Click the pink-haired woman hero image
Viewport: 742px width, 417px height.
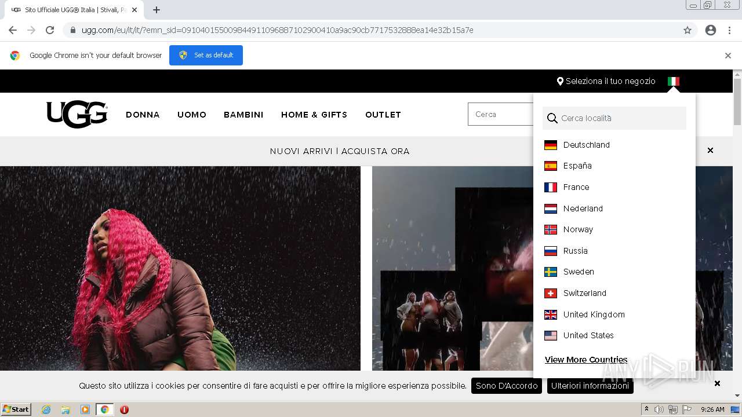(180, 268)
